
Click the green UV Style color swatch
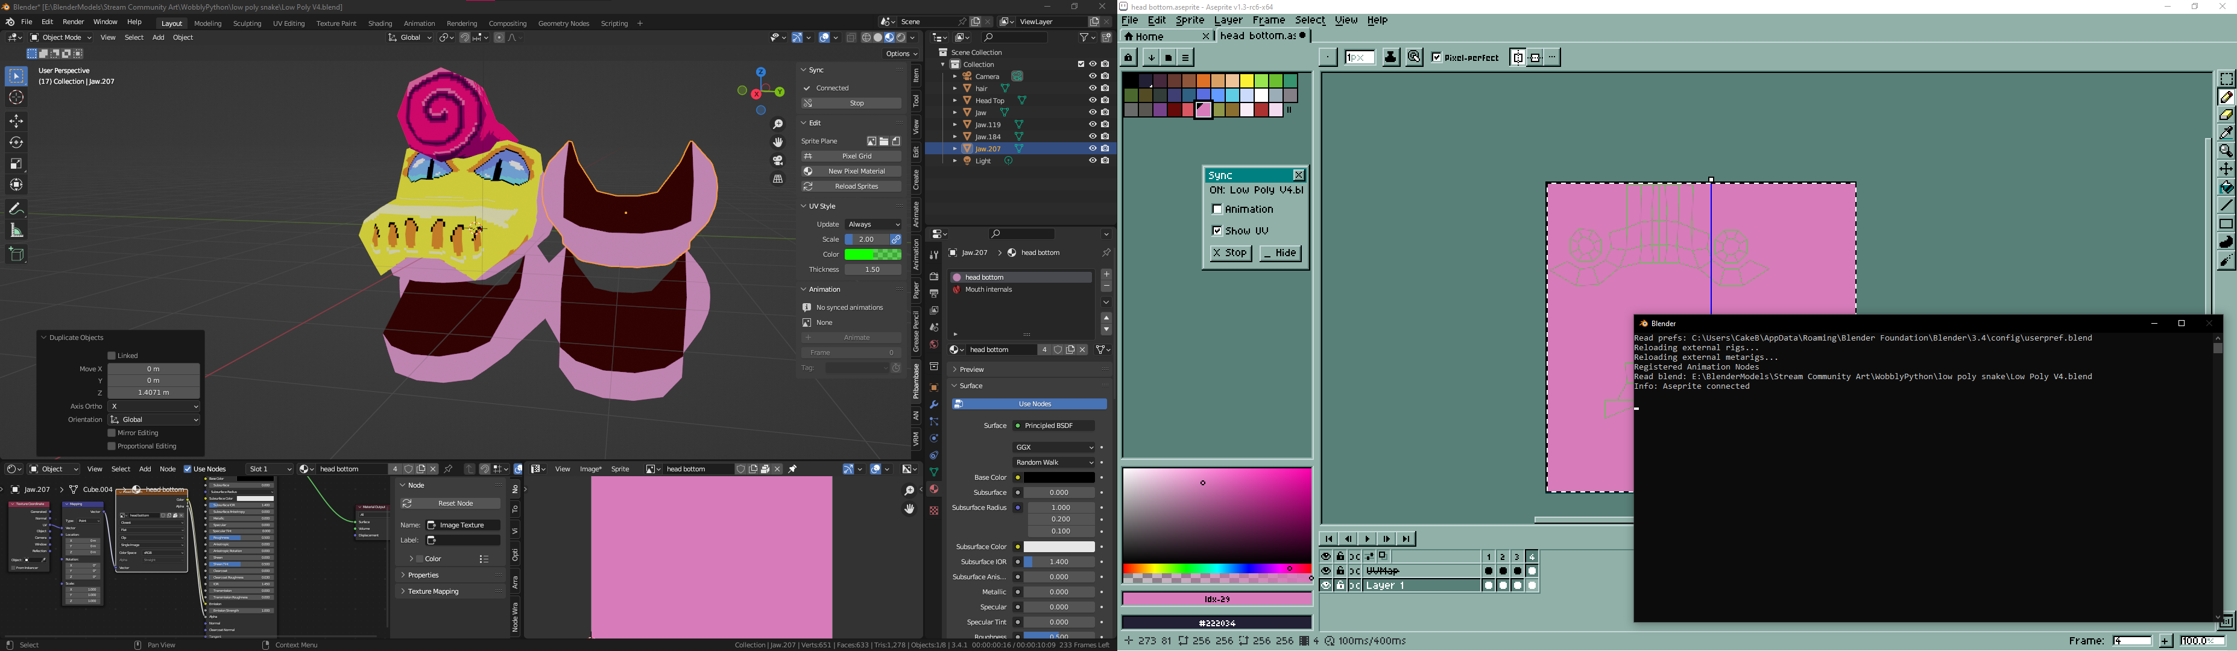872,254
